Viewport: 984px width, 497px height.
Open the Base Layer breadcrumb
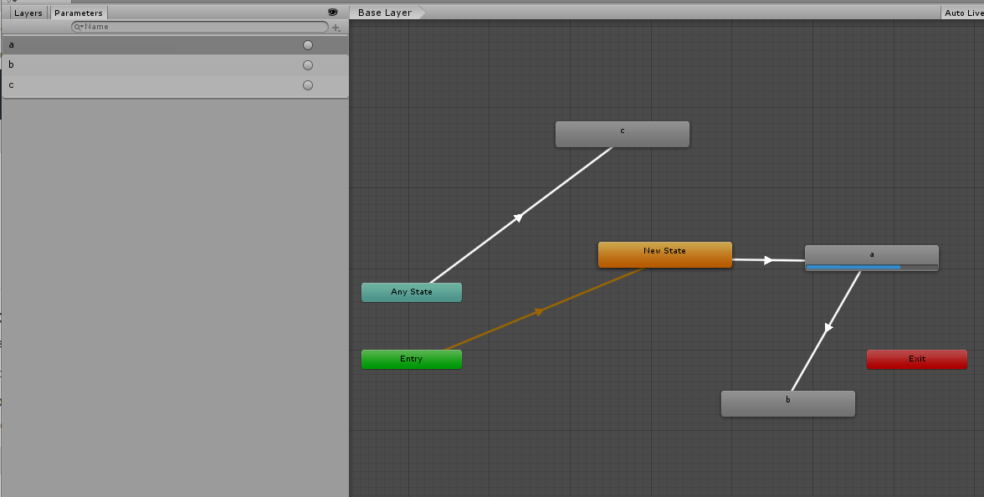tap(384, 12)
